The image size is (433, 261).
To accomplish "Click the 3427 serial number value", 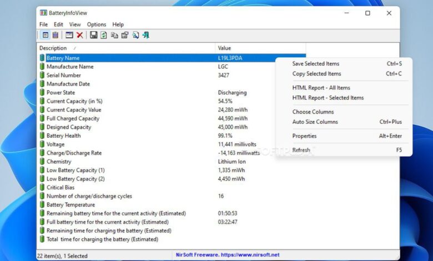I will 223,75.
